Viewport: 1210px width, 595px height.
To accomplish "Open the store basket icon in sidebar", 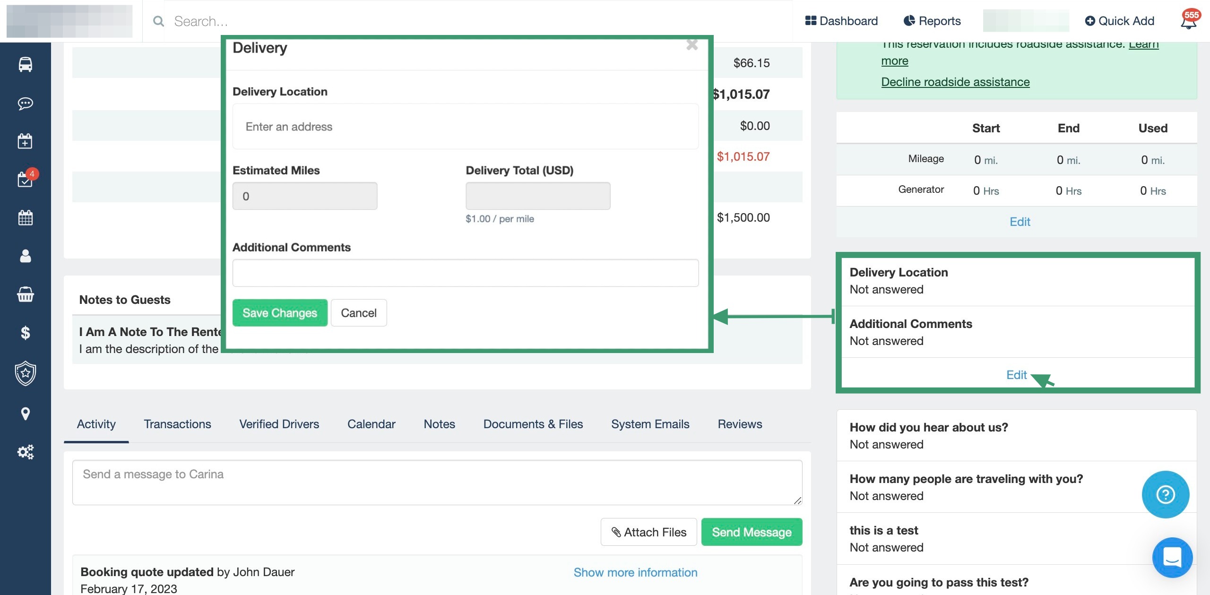I will (x=25, y=294).
